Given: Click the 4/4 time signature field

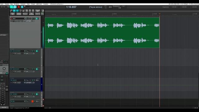Looking at the screenshot, I should pos(110,7).
